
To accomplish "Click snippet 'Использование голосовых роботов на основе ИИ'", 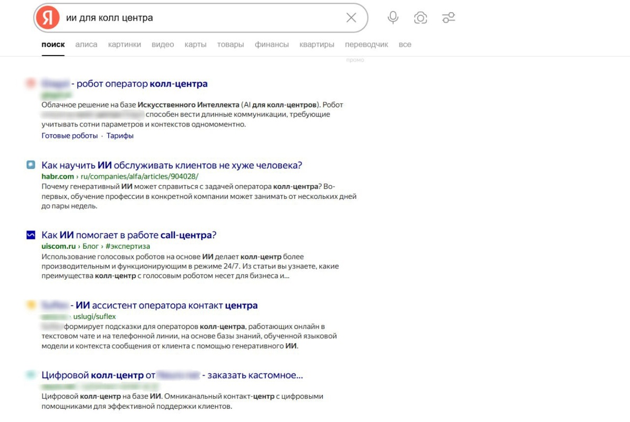I will (x=190, y=266).
